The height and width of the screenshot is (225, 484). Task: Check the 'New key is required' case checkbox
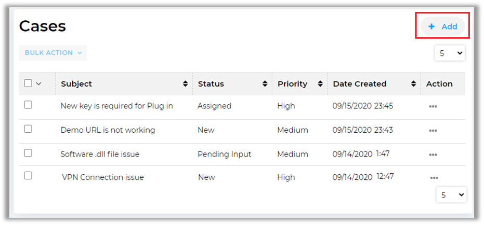[x=28, y=105]
